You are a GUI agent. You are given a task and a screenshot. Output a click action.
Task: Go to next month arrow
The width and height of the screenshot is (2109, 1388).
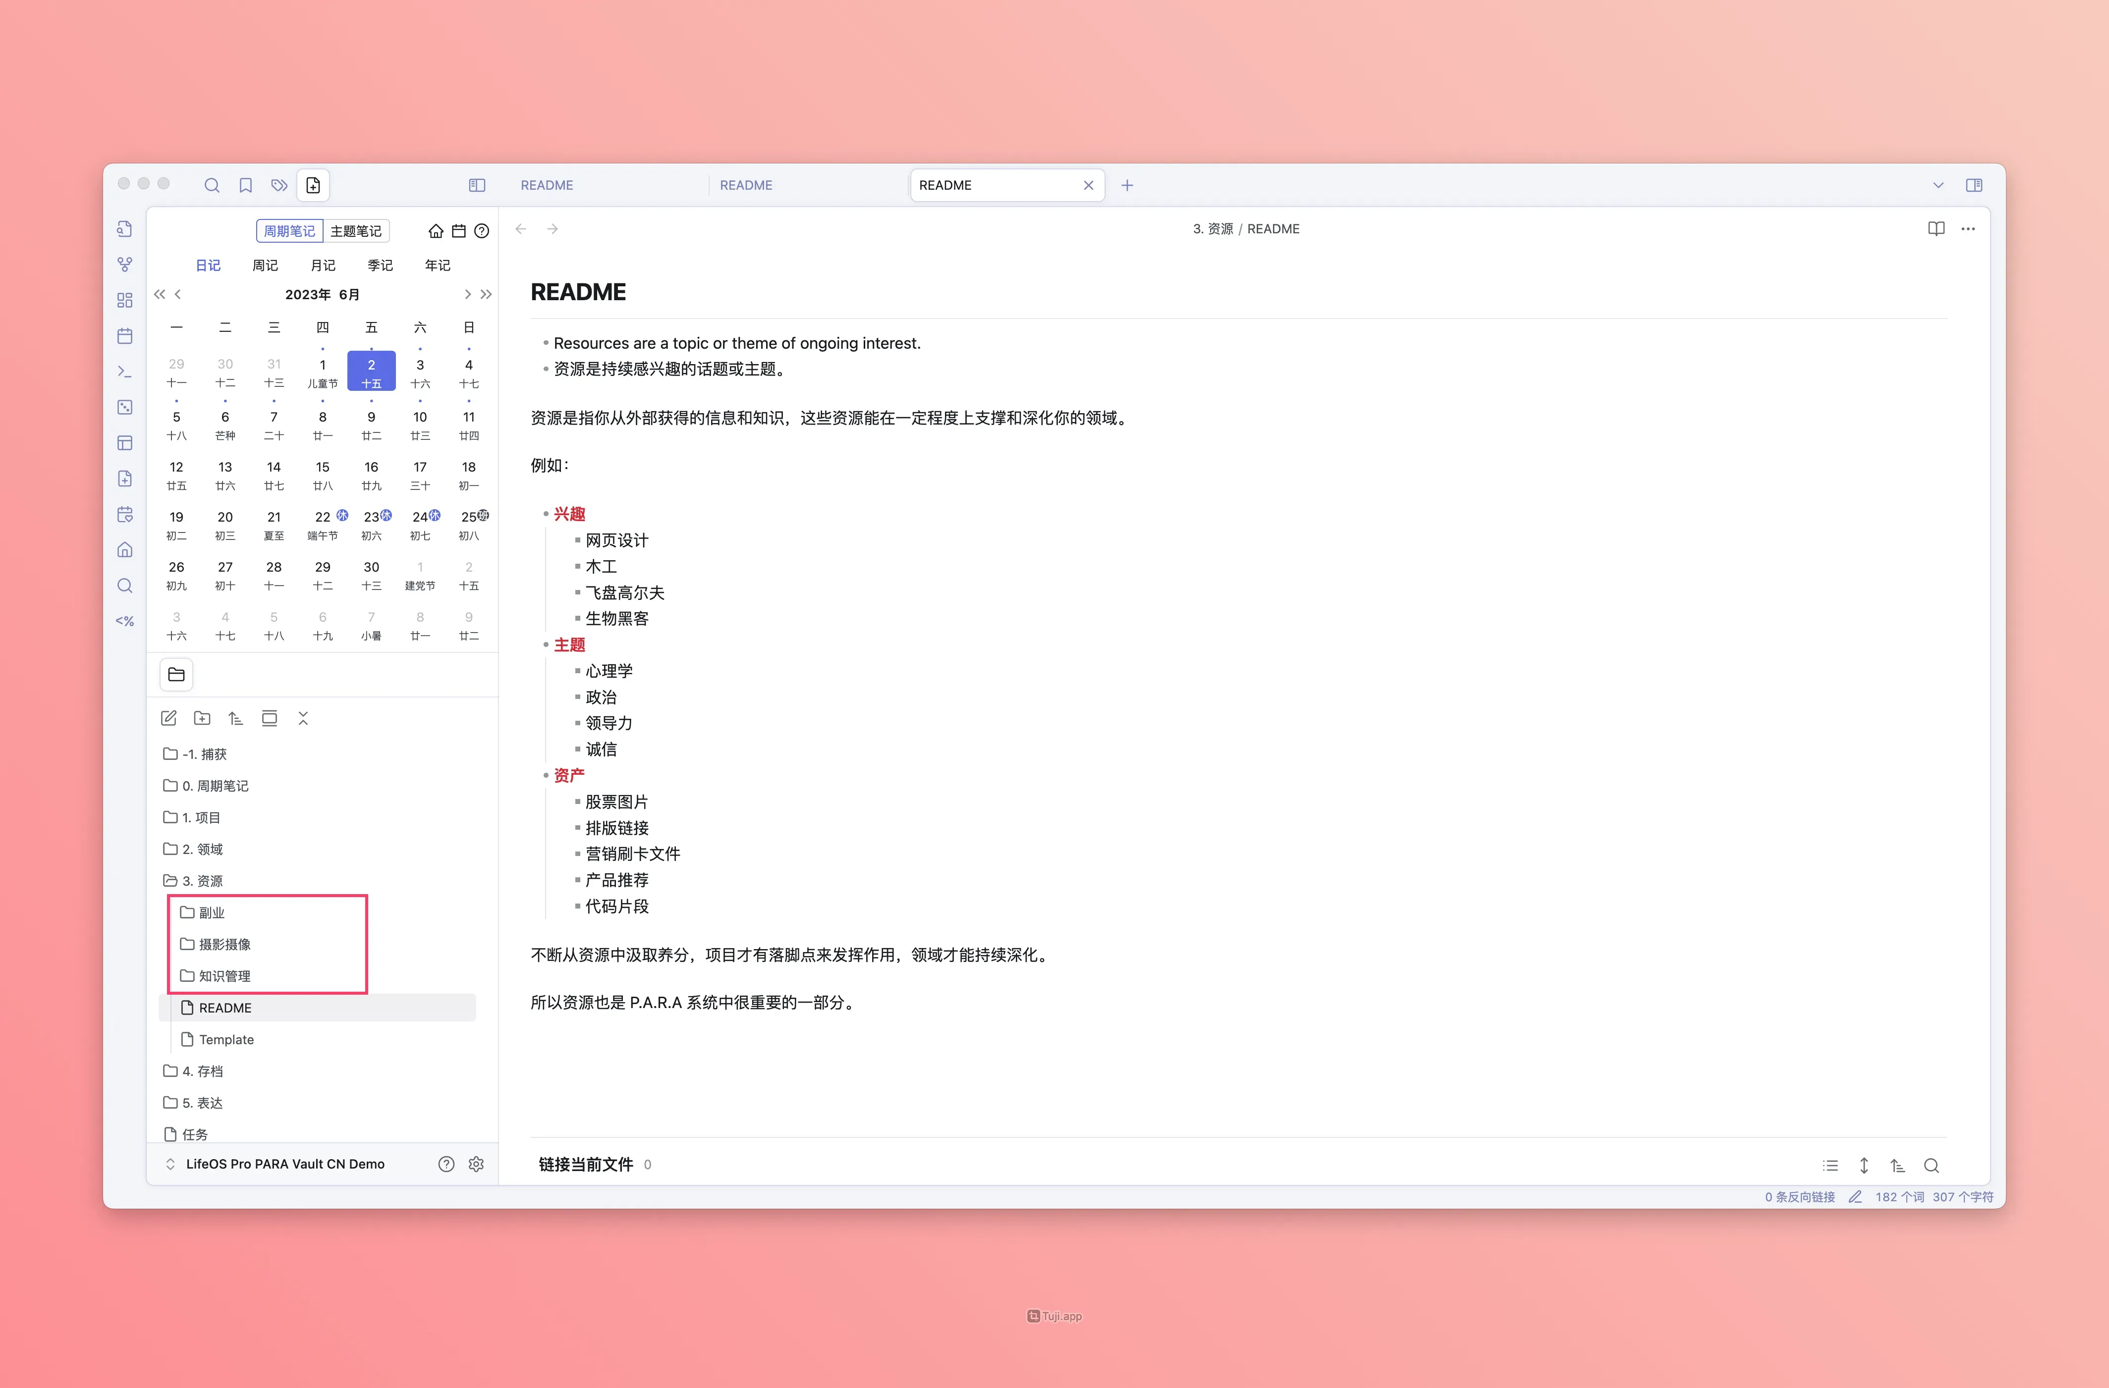(x=467, y=294)
